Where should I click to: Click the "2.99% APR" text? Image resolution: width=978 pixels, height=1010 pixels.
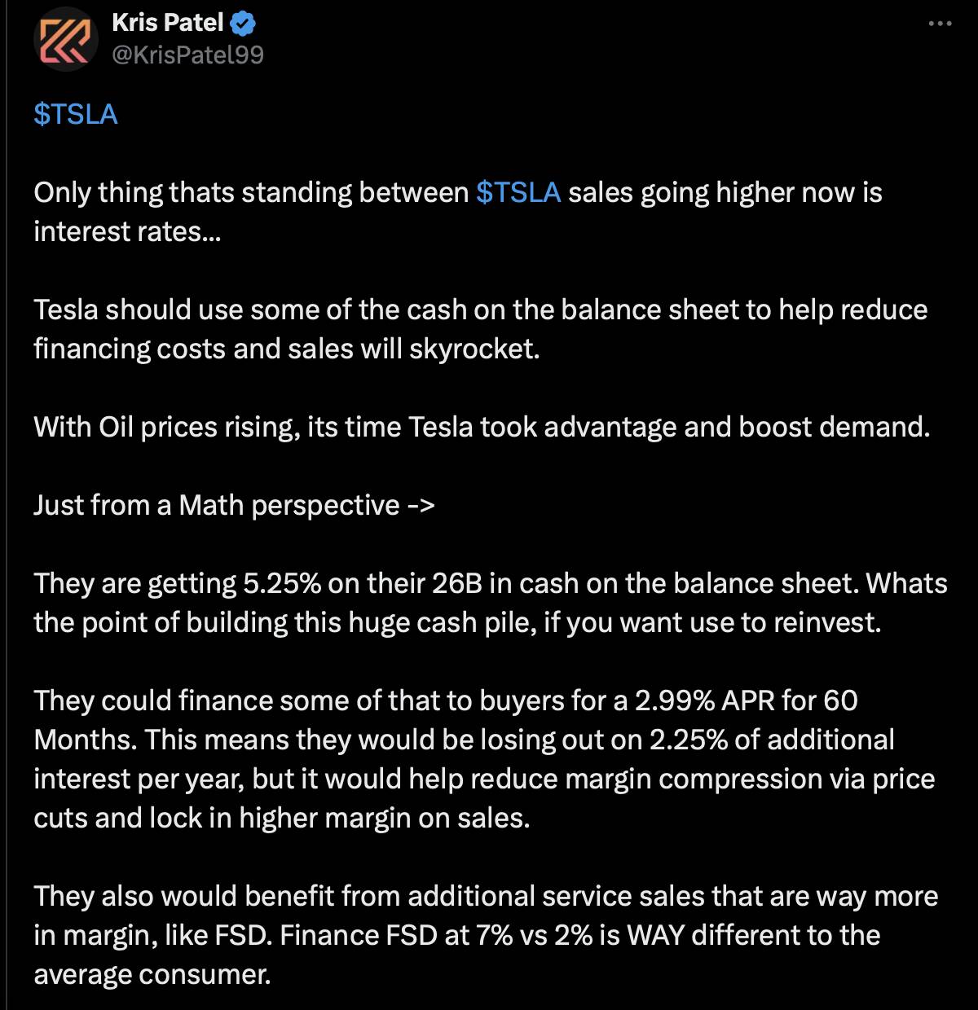coord(705,700)
